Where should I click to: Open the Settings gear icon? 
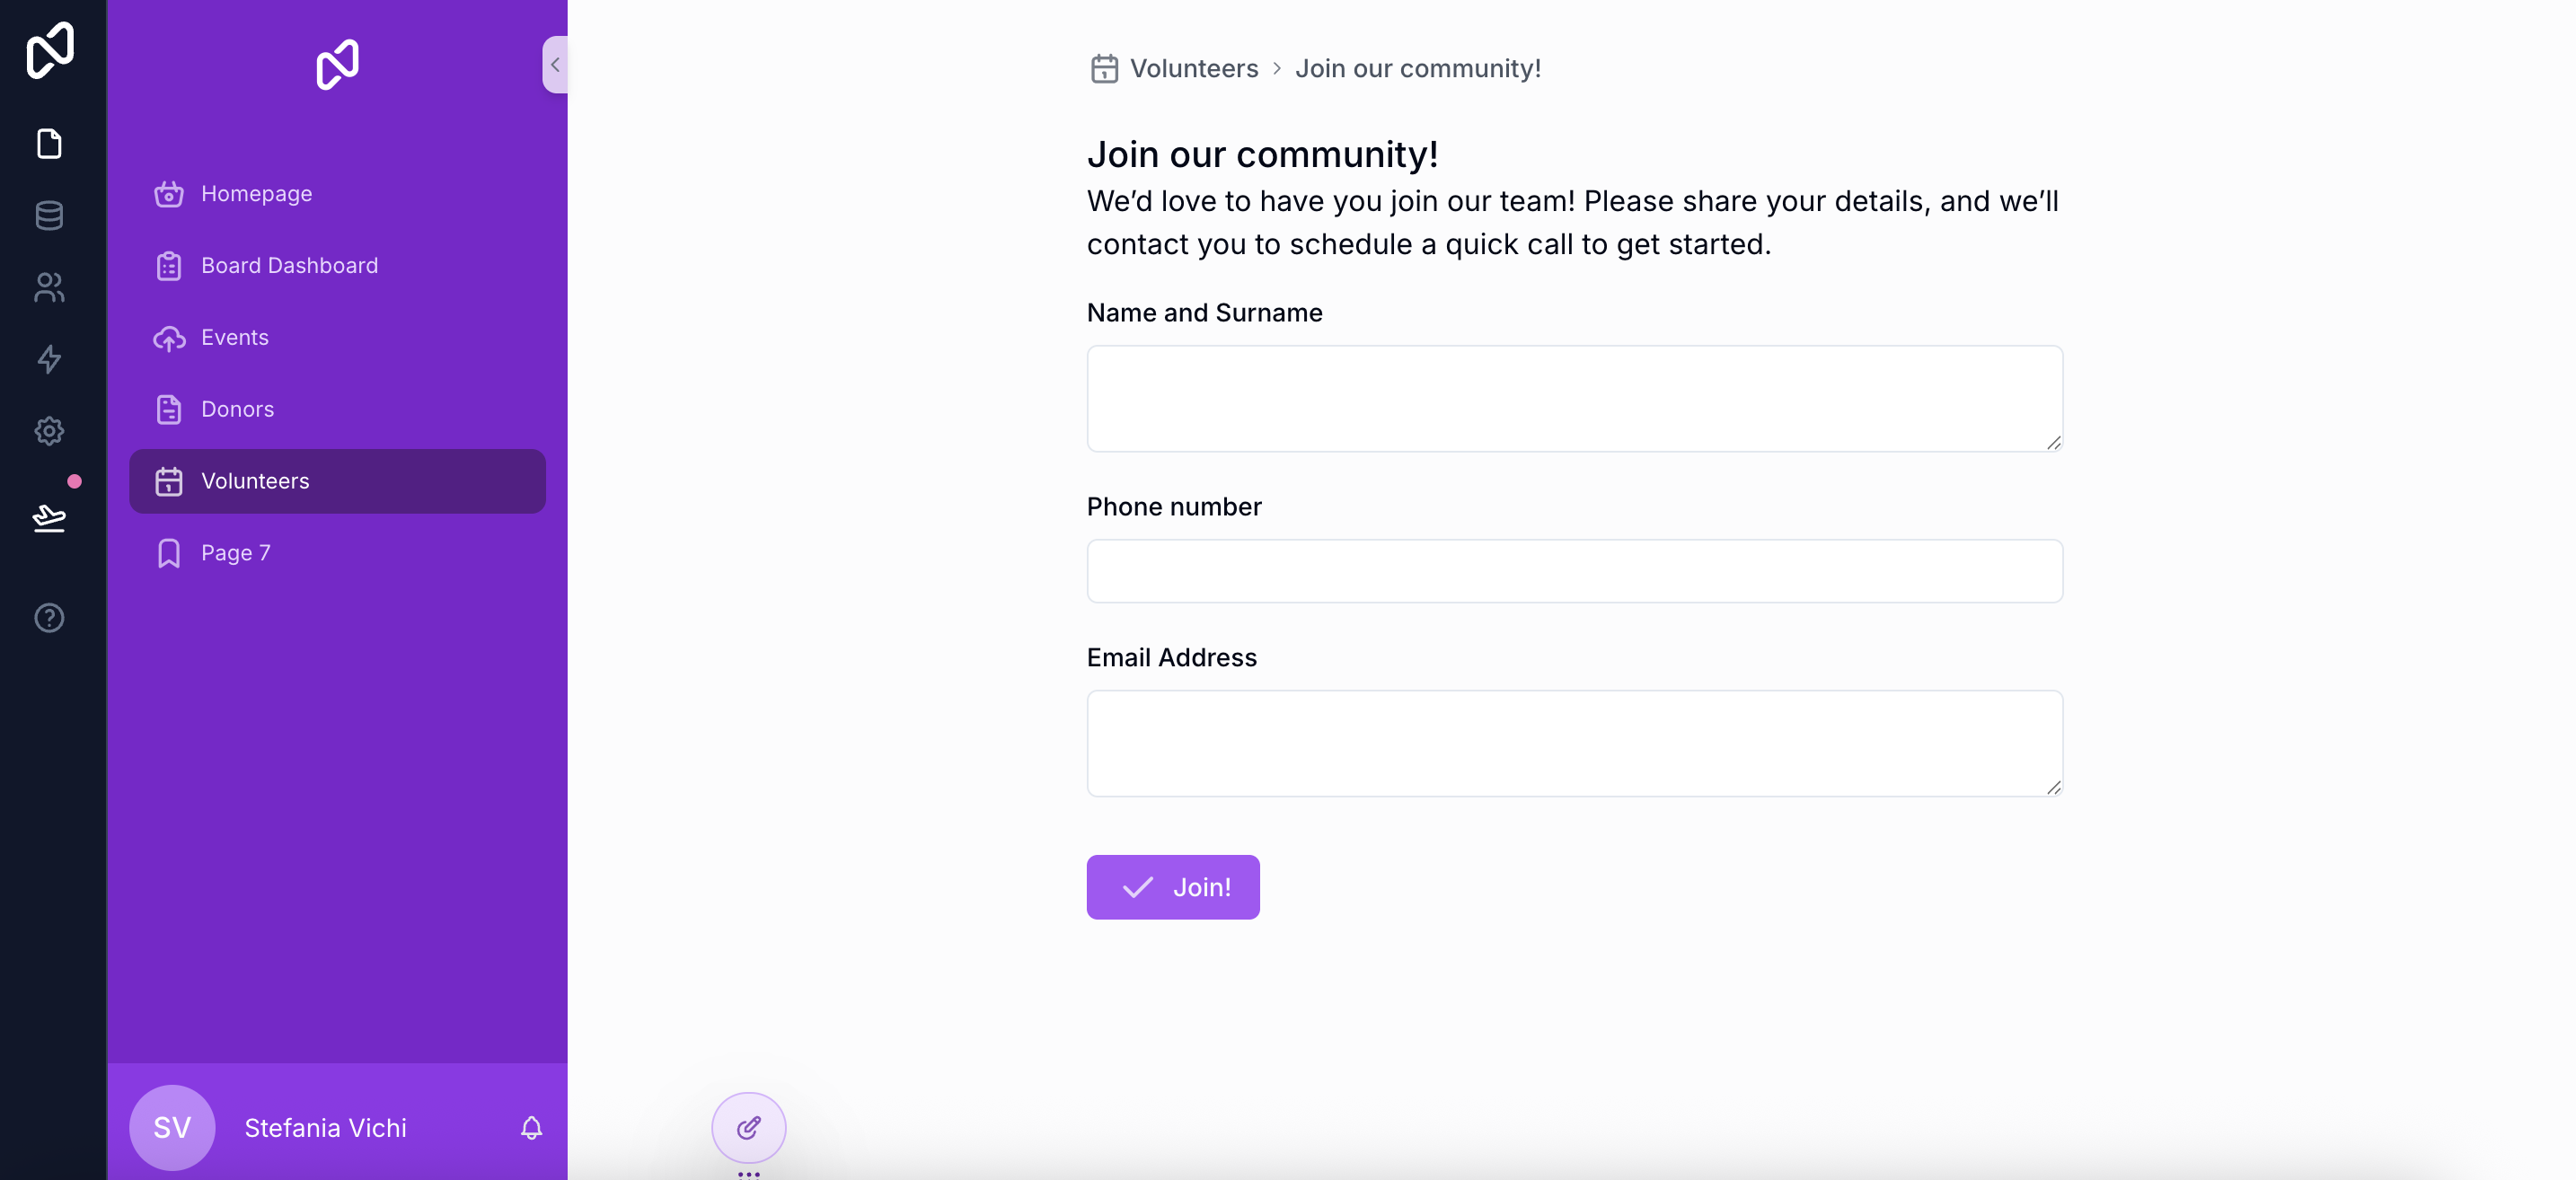[49, 431]
